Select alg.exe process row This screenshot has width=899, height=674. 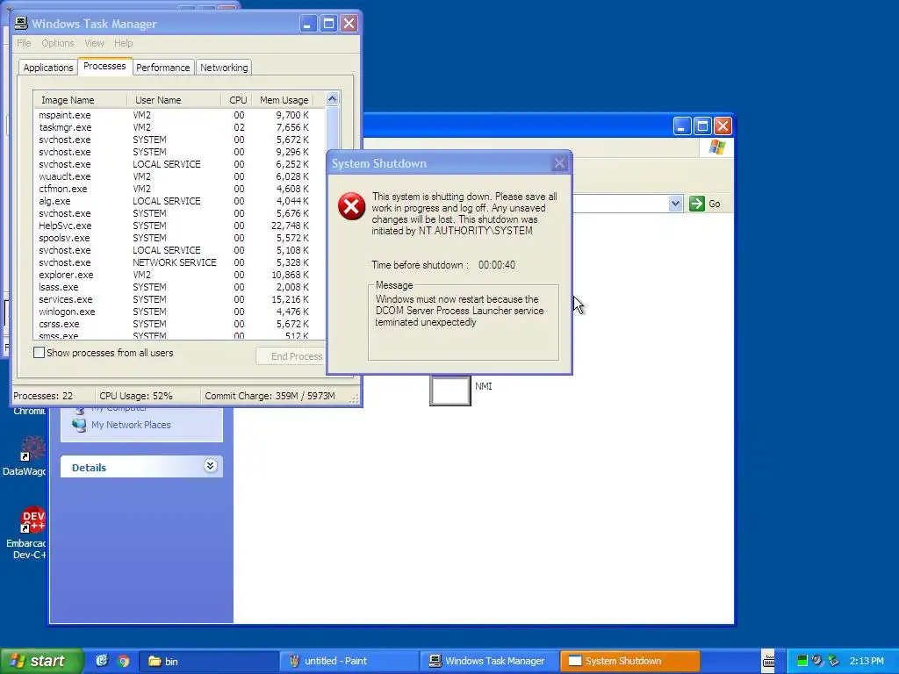click(x=180, y=201)
